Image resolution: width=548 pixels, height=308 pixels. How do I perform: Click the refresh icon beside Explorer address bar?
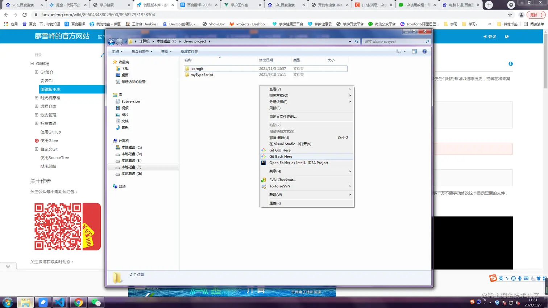[x=357, y=42]
